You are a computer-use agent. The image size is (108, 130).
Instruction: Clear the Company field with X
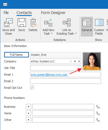point(79,61)
